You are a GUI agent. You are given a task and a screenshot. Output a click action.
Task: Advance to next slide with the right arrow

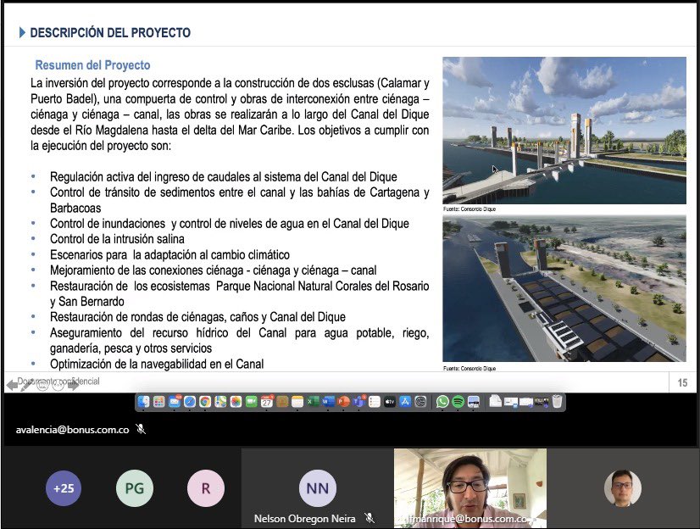click(74, 385)
